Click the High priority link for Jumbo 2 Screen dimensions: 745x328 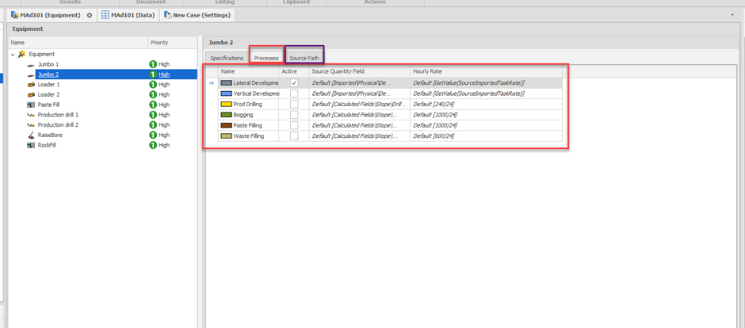click(x=164, y=74)
